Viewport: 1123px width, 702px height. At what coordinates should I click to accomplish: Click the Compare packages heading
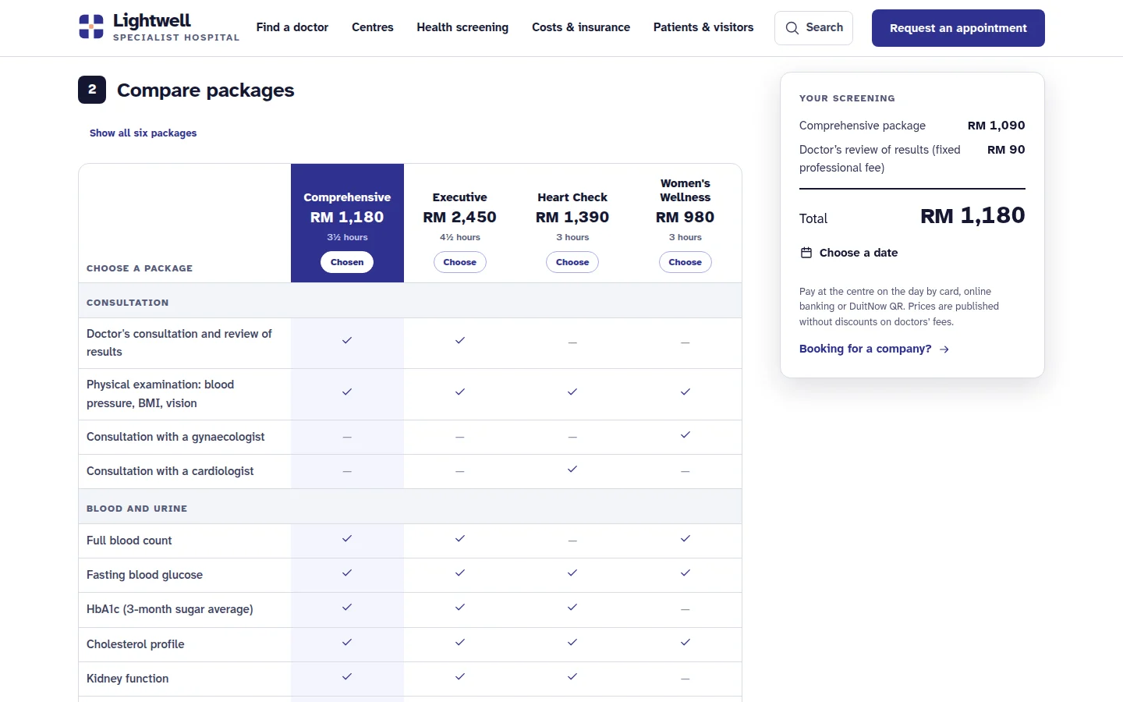pos(206,90)
